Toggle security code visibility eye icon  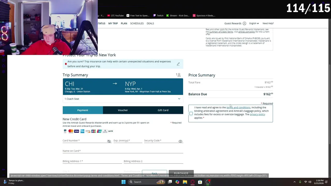(180, 141)
